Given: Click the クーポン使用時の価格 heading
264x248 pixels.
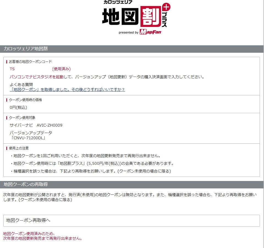Looking at the screenshot, I should [x=26, y=100].
